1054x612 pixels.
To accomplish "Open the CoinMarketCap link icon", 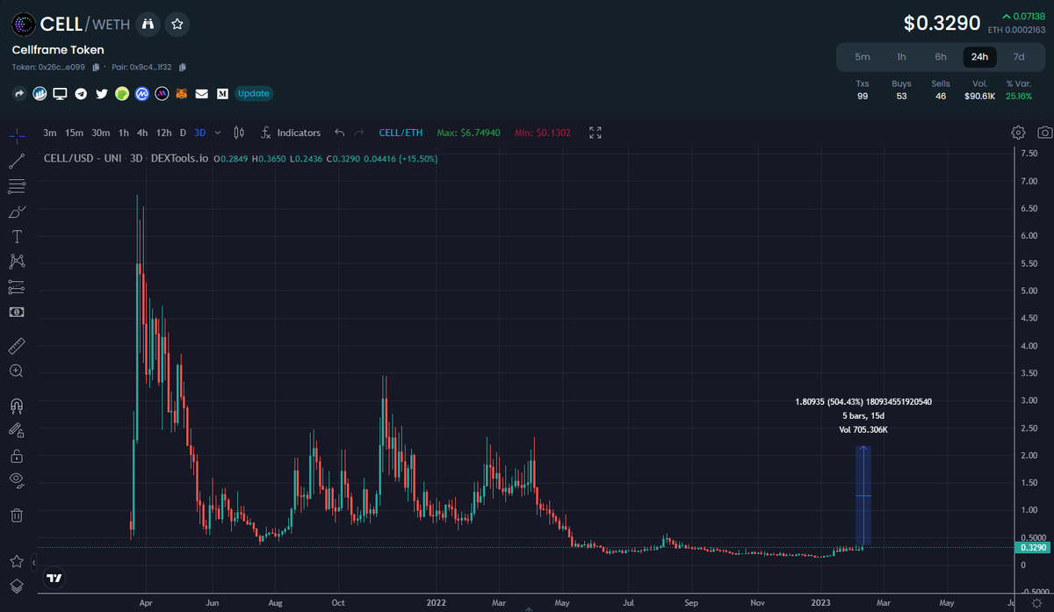I will click(x=142, y=93).
